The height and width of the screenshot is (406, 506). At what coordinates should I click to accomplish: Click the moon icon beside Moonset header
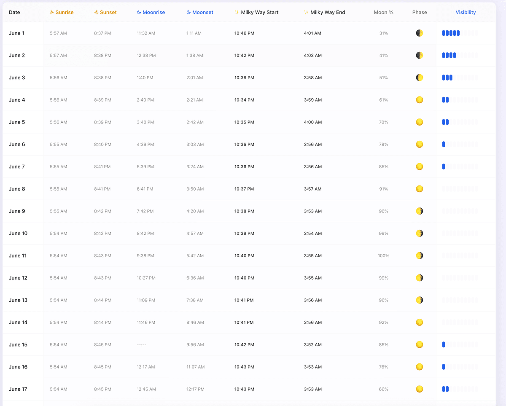click(x=189, y=13)
